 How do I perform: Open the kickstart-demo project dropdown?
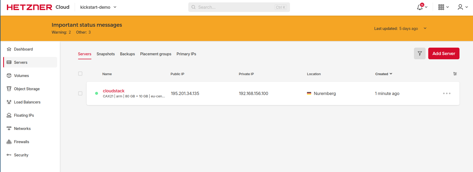click(x=98, y=7)
